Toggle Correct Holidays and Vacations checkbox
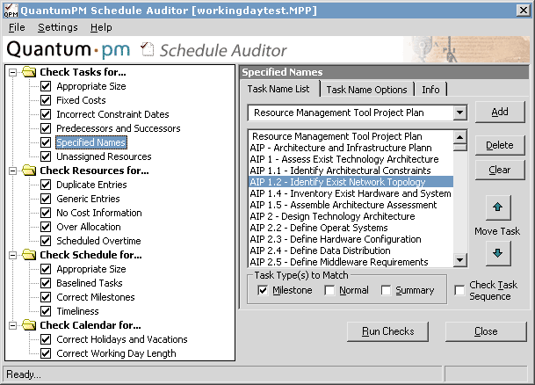This screenshot has height=385, width=535. point(46,339)
